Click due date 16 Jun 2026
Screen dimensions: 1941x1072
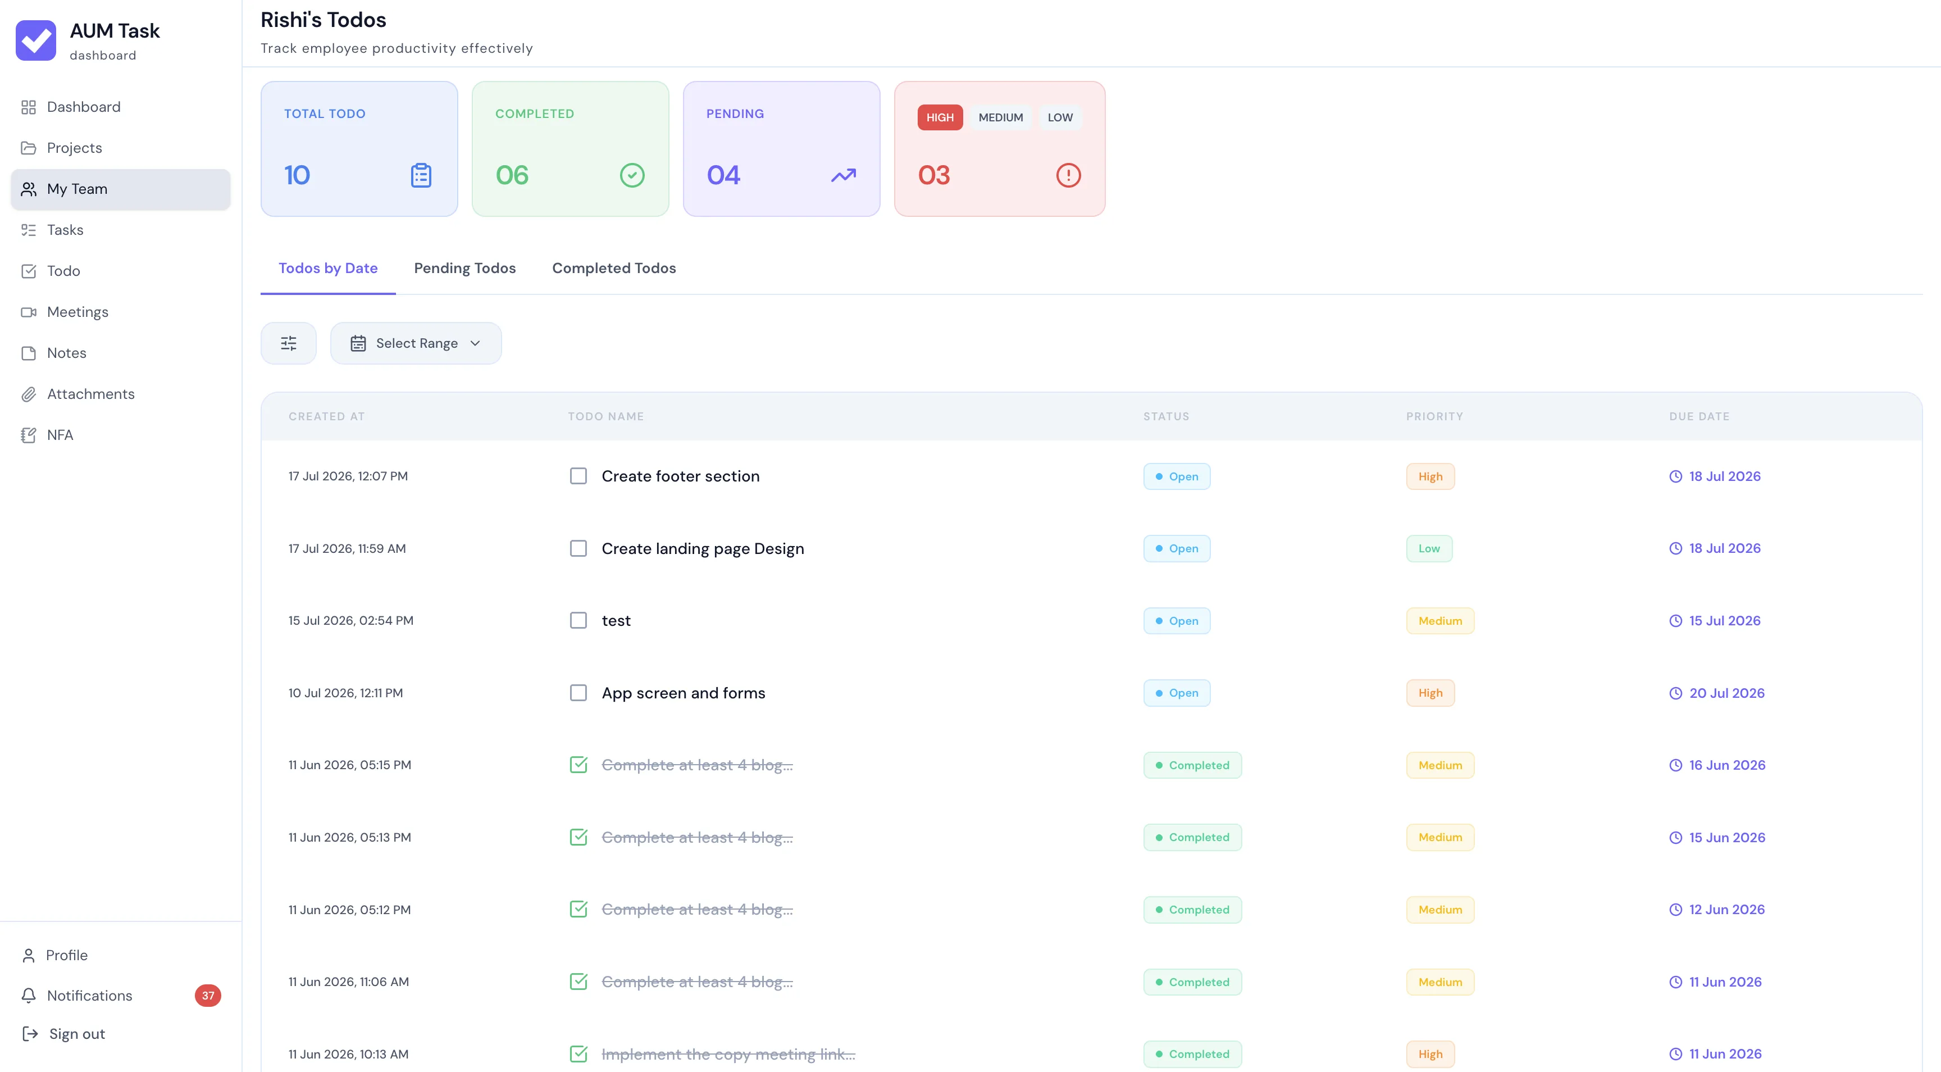coord(1717,765)
